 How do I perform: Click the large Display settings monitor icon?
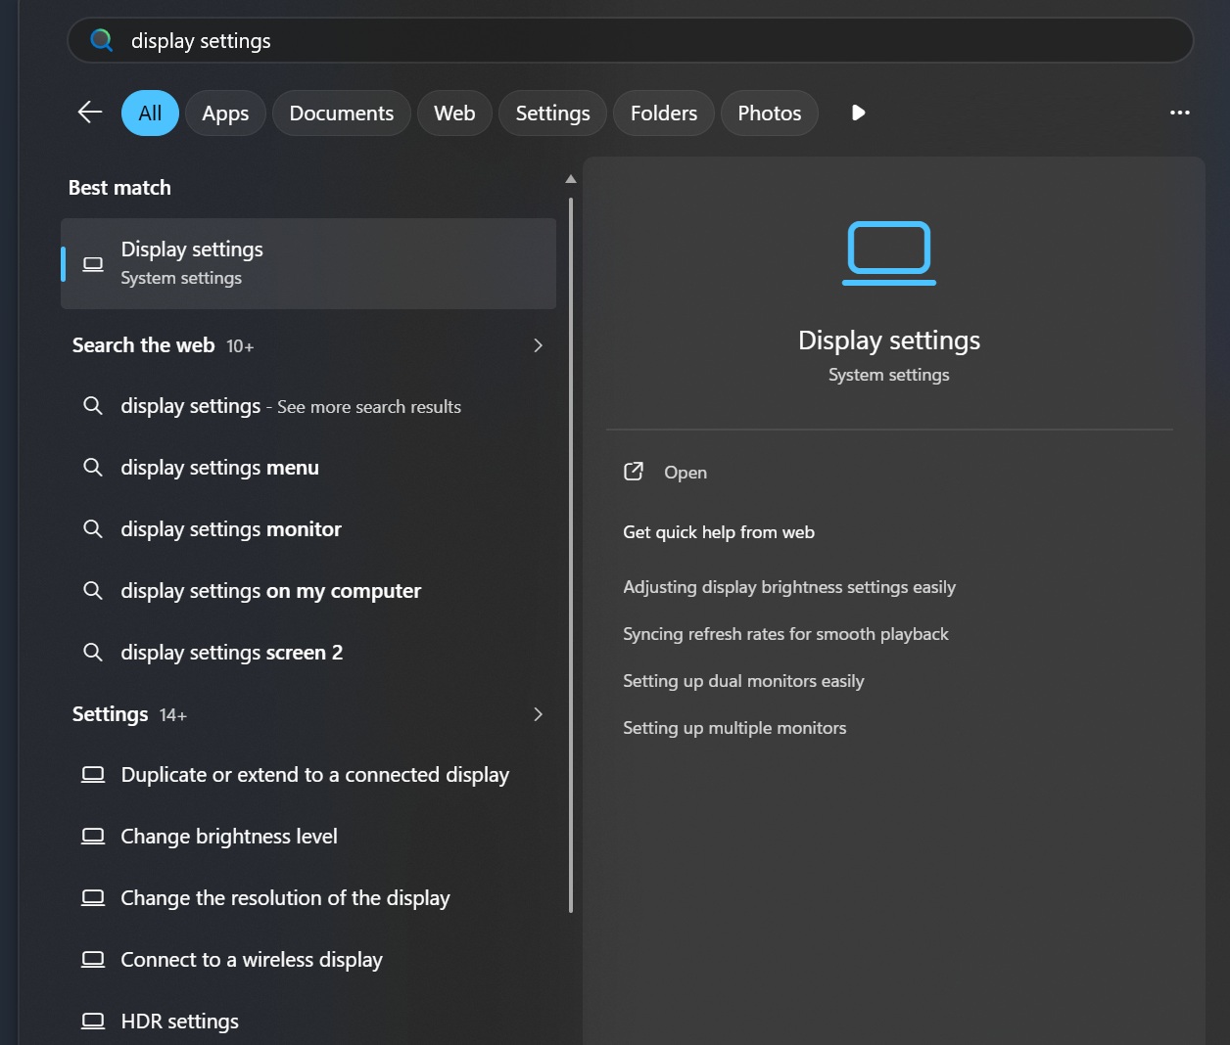pyautogui.click(x=889, y=253)
